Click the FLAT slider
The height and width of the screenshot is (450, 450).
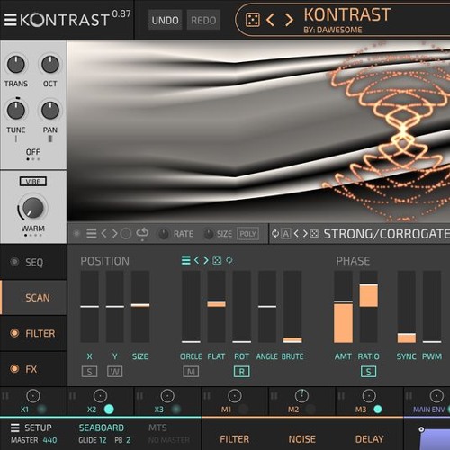pos(216,307)
